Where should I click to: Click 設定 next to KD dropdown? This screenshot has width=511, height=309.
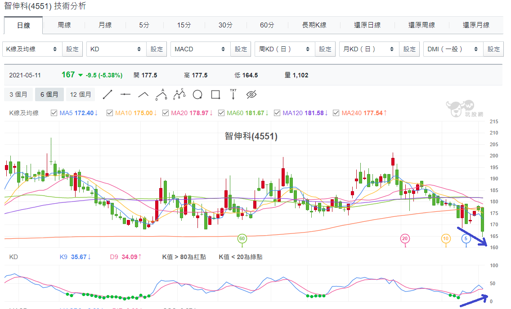157,49
